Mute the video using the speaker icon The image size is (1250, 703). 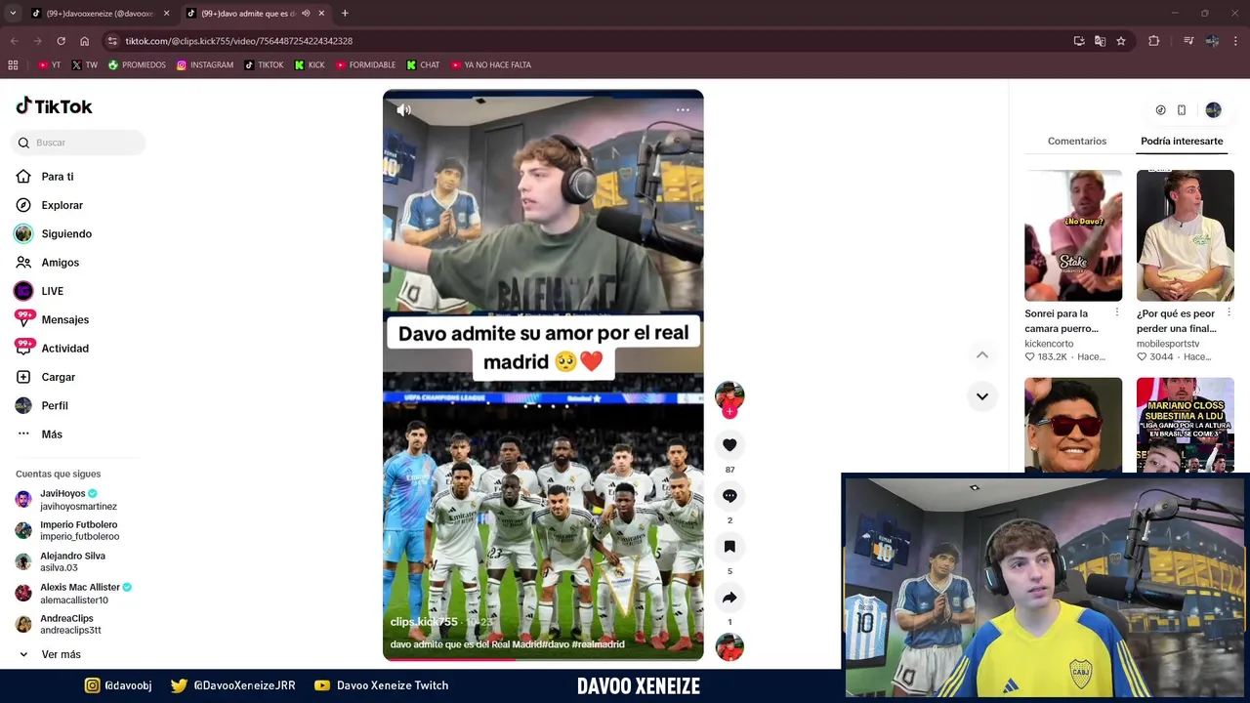[x=403, y=110]
